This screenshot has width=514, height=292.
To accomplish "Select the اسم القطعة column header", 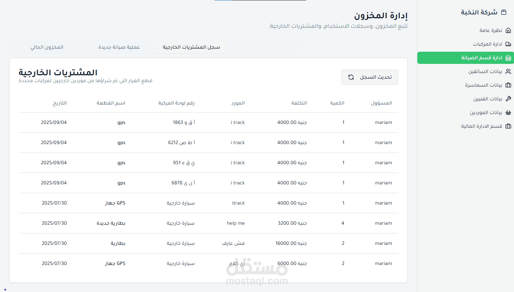I will coord(111,103).
